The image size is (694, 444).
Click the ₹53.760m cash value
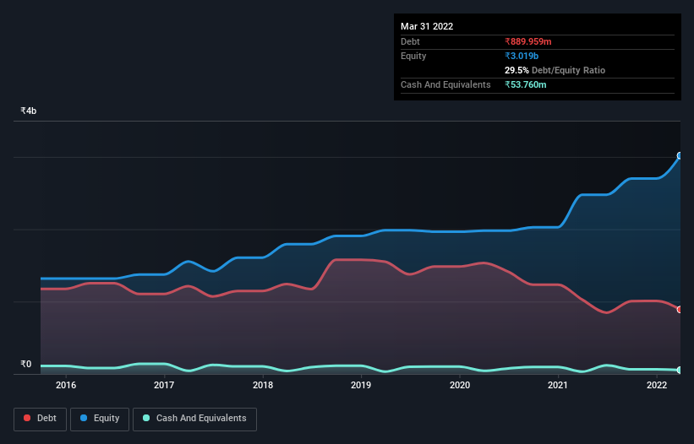[526, 84]
